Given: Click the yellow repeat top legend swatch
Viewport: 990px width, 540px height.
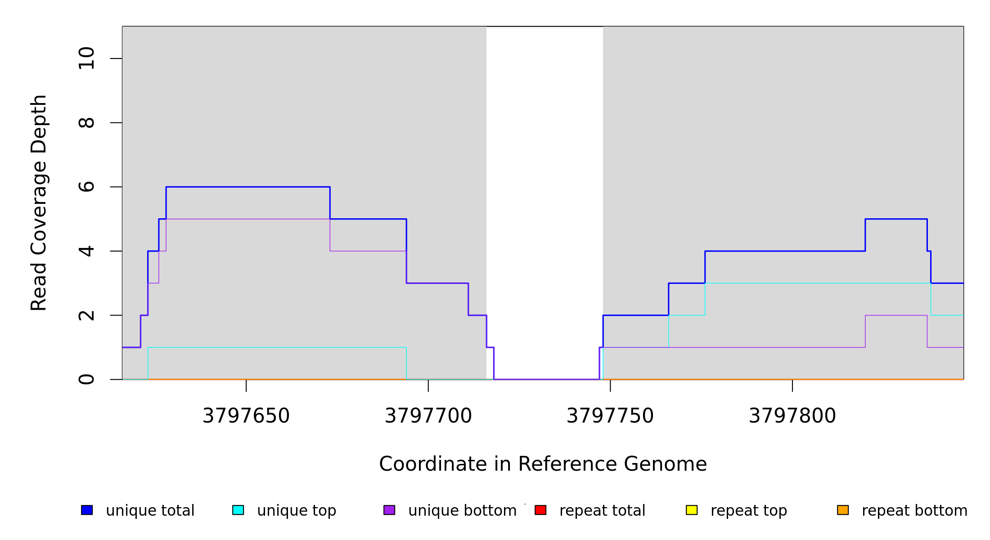Looking at the screenshot, I should 692,510.
